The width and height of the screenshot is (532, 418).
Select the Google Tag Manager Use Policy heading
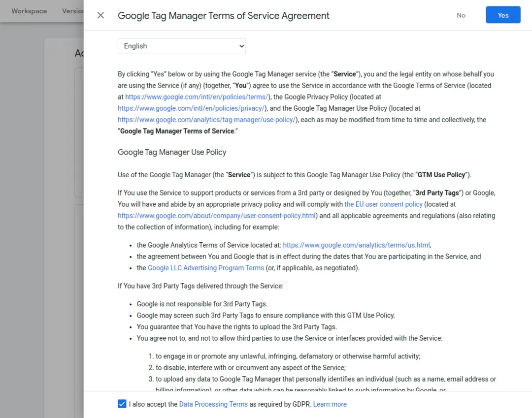coord(172,152)
